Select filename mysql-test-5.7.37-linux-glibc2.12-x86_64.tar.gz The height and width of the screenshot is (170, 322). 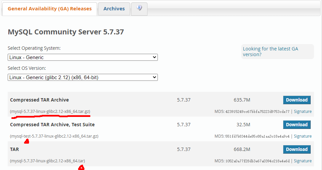pos(54,136)
